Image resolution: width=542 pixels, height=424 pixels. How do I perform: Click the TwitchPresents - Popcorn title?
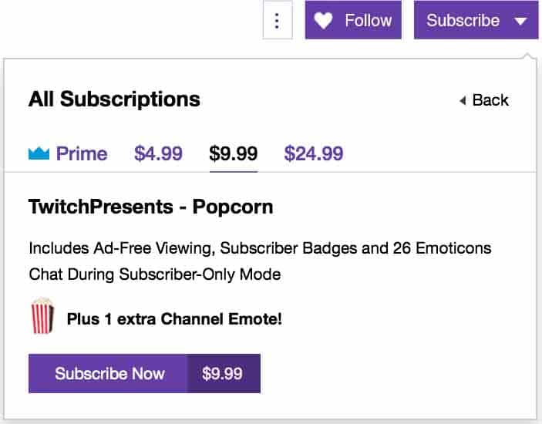[150, 207]
